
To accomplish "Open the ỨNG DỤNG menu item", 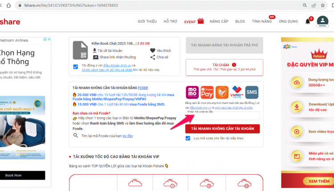I will pyautogui.click(x=288, y=21).
